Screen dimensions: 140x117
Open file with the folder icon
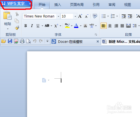4,41
